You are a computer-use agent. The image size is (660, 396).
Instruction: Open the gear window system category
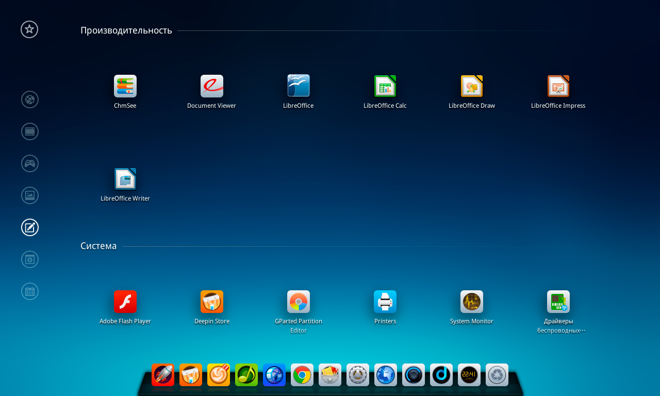click(30, 259)
